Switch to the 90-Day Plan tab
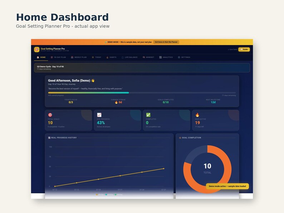The height and width of the screenshot is (213, 284). click(58, 57)
